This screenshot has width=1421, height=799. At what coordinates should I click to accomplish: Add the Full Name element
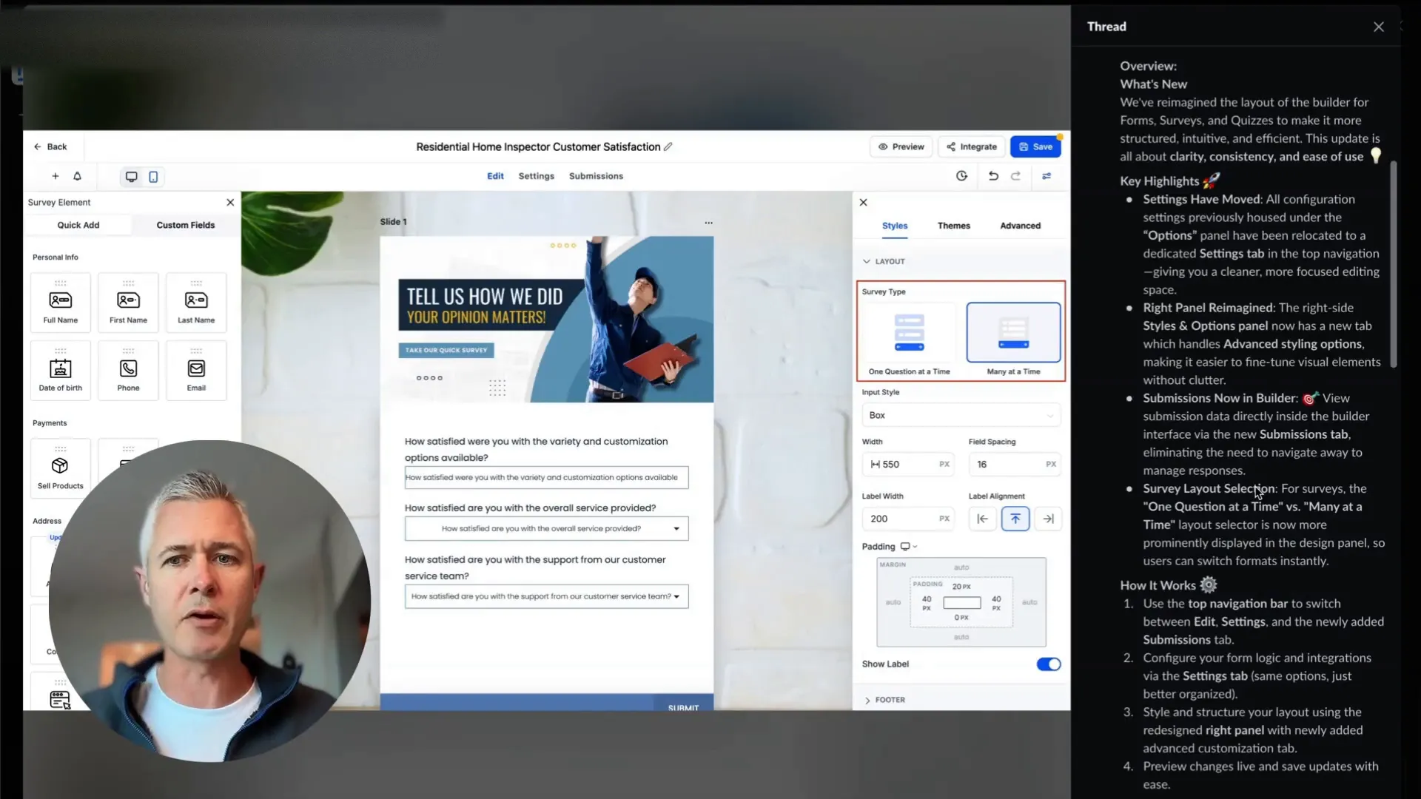tap(61, 303)
